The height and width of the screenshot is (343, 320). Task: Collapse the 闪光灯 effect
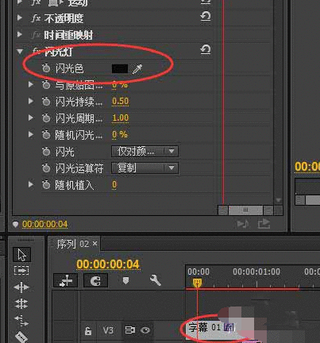(x=20, y=52)
